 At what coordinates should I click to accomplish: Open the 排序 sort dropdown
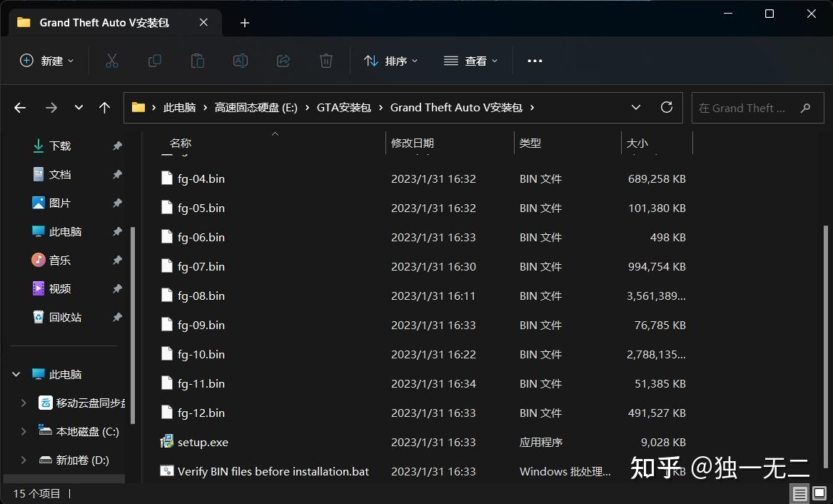tap(391, 61)
